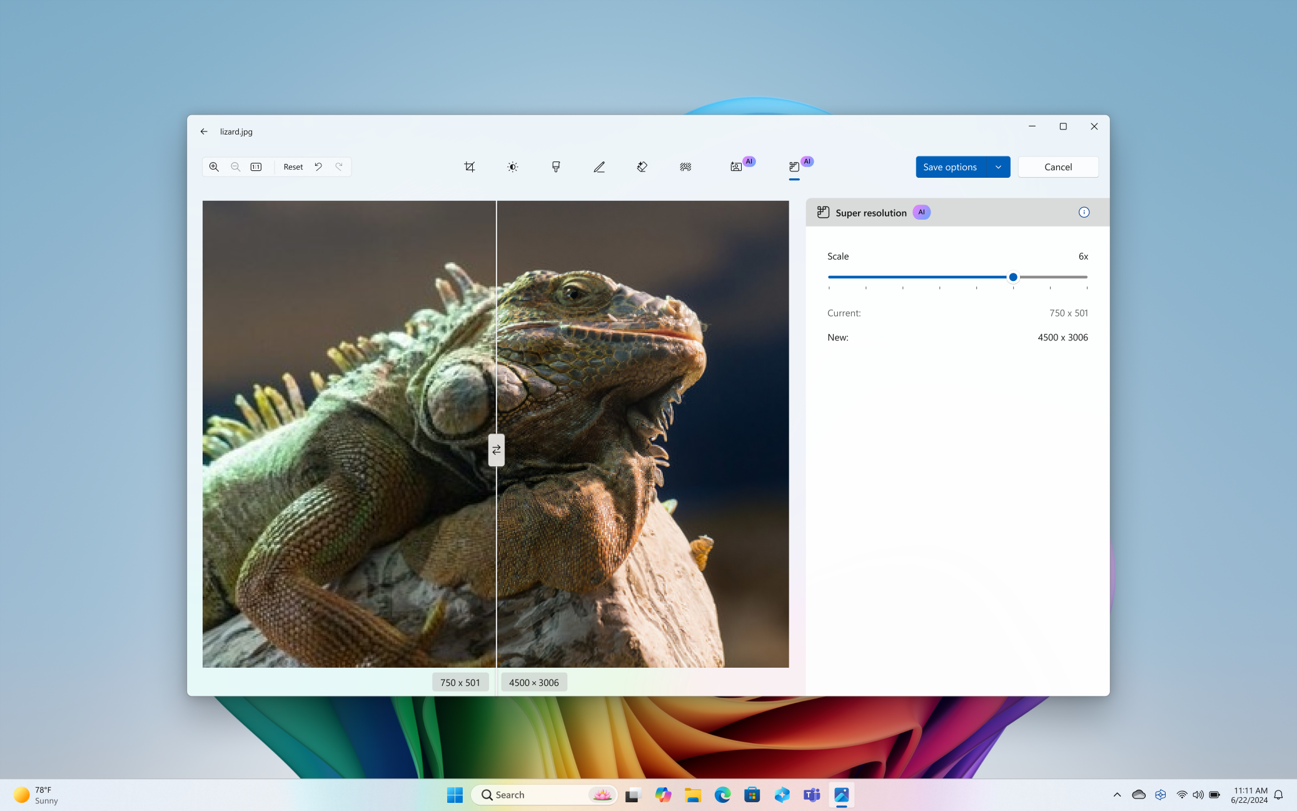Select the Erase tool
This screenshot has height=811, width=1297.
(x=642, y=166)
